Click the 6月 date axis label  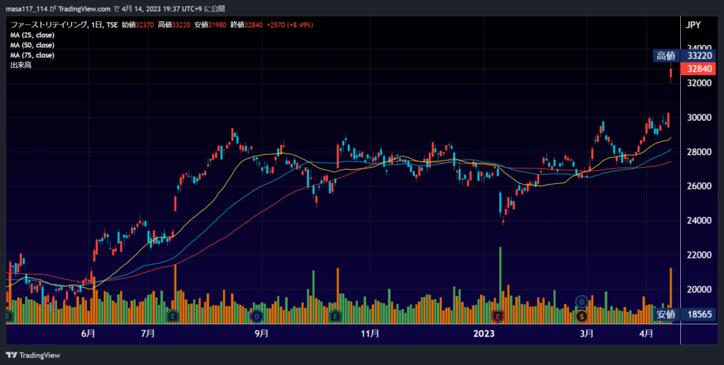[x=88, y=333]
